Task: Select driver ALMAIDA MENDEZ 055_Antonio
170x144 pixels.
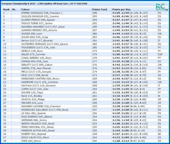Action: (39, 30)
